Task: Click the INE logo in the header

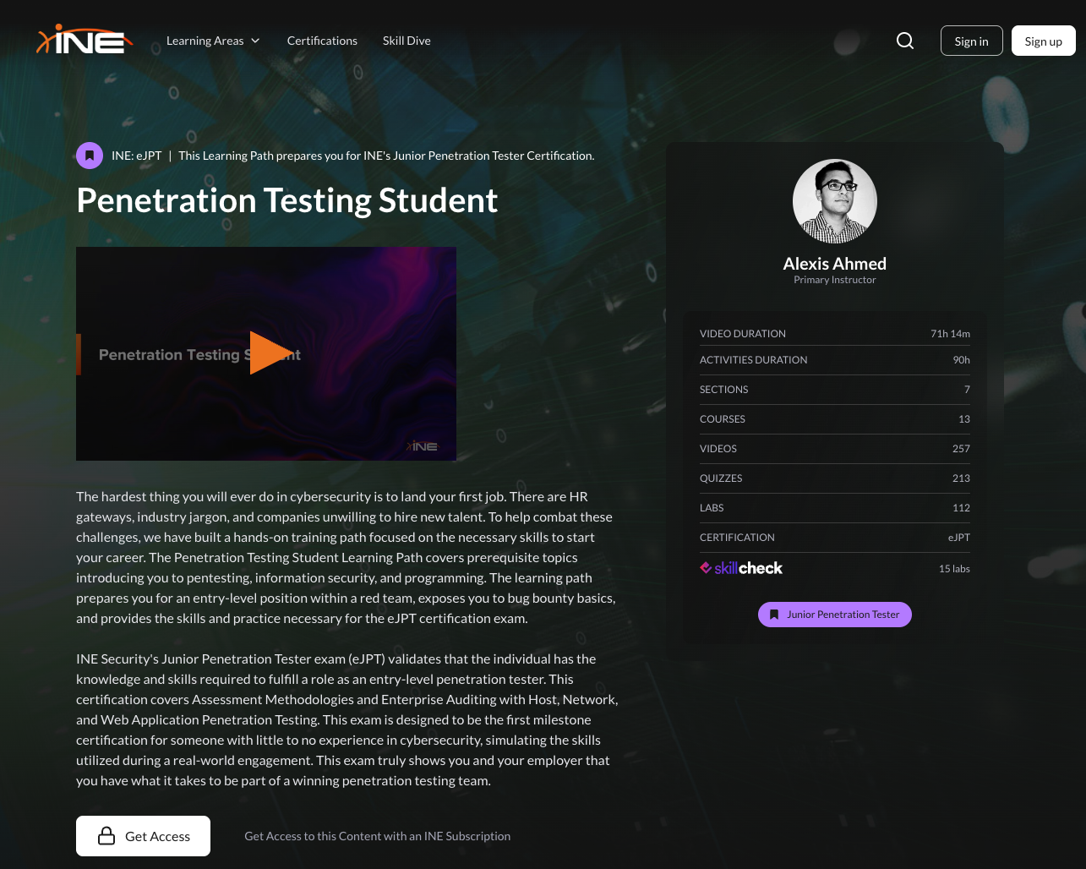Action: point(85,40)
